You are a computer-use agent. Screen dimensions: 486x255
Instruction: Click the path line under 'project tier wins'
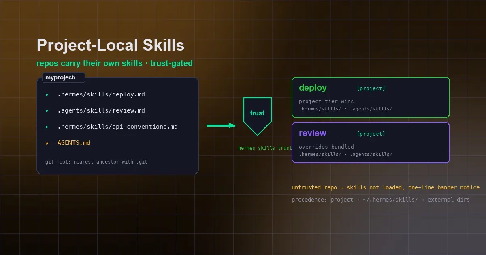click(x=345, y=109)
